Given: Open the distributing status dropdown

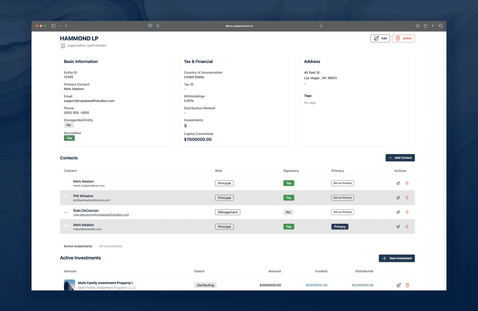Looking at the screenshot, I should [205, 285].
